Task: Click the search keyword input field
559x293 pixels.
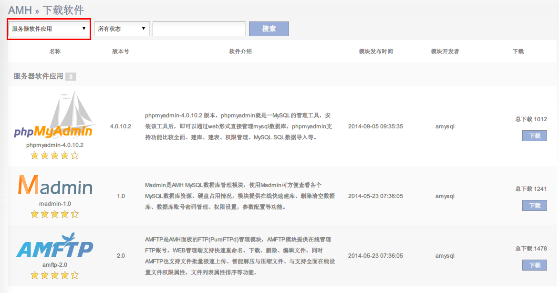Action: (x=199, y=29)
